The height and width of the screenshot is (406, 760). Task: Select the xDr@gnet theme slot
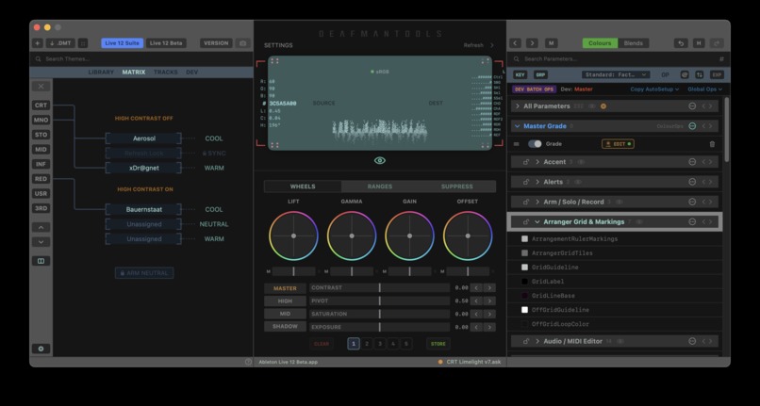(144, 168)
